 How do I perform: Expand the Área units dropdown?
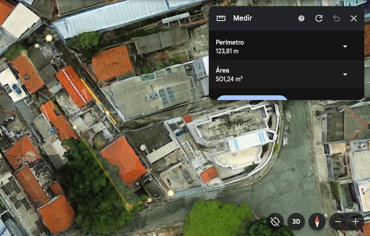tap(345, 74)
